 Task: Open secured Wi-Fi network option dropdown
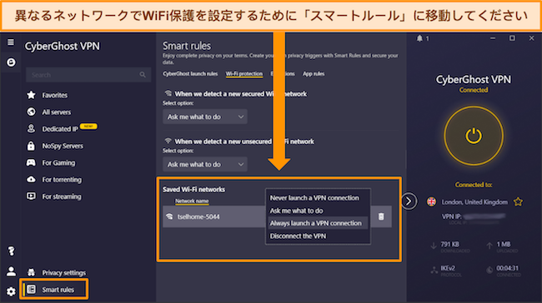coord(205,117)
